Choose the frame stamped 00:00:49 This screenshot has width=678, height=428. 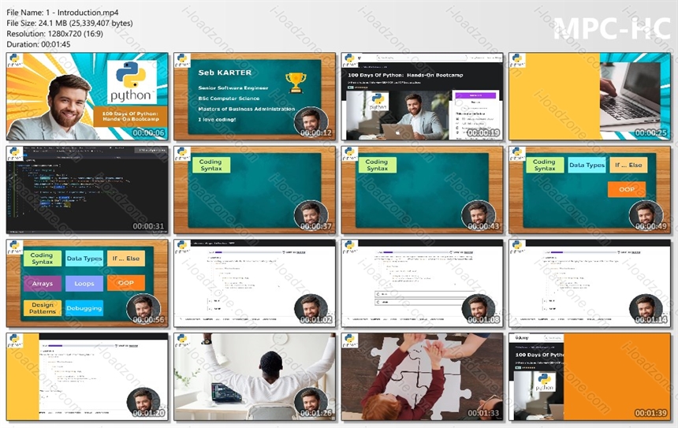590,190
